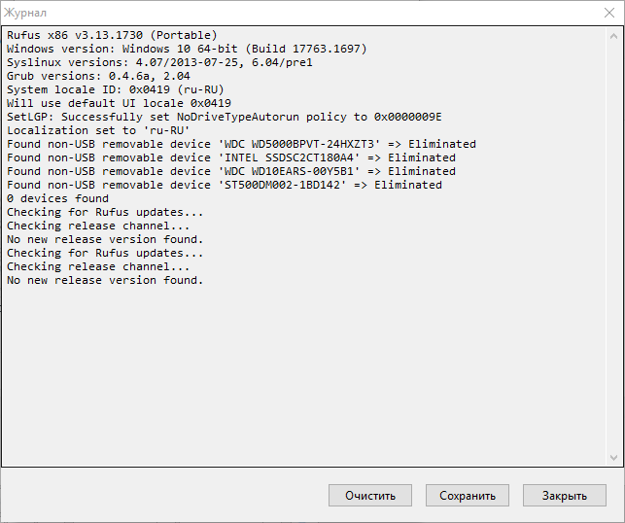Click the INTEL SSDSC2CT180A4 device line
The image size is (625, 523).
(230, 157)
